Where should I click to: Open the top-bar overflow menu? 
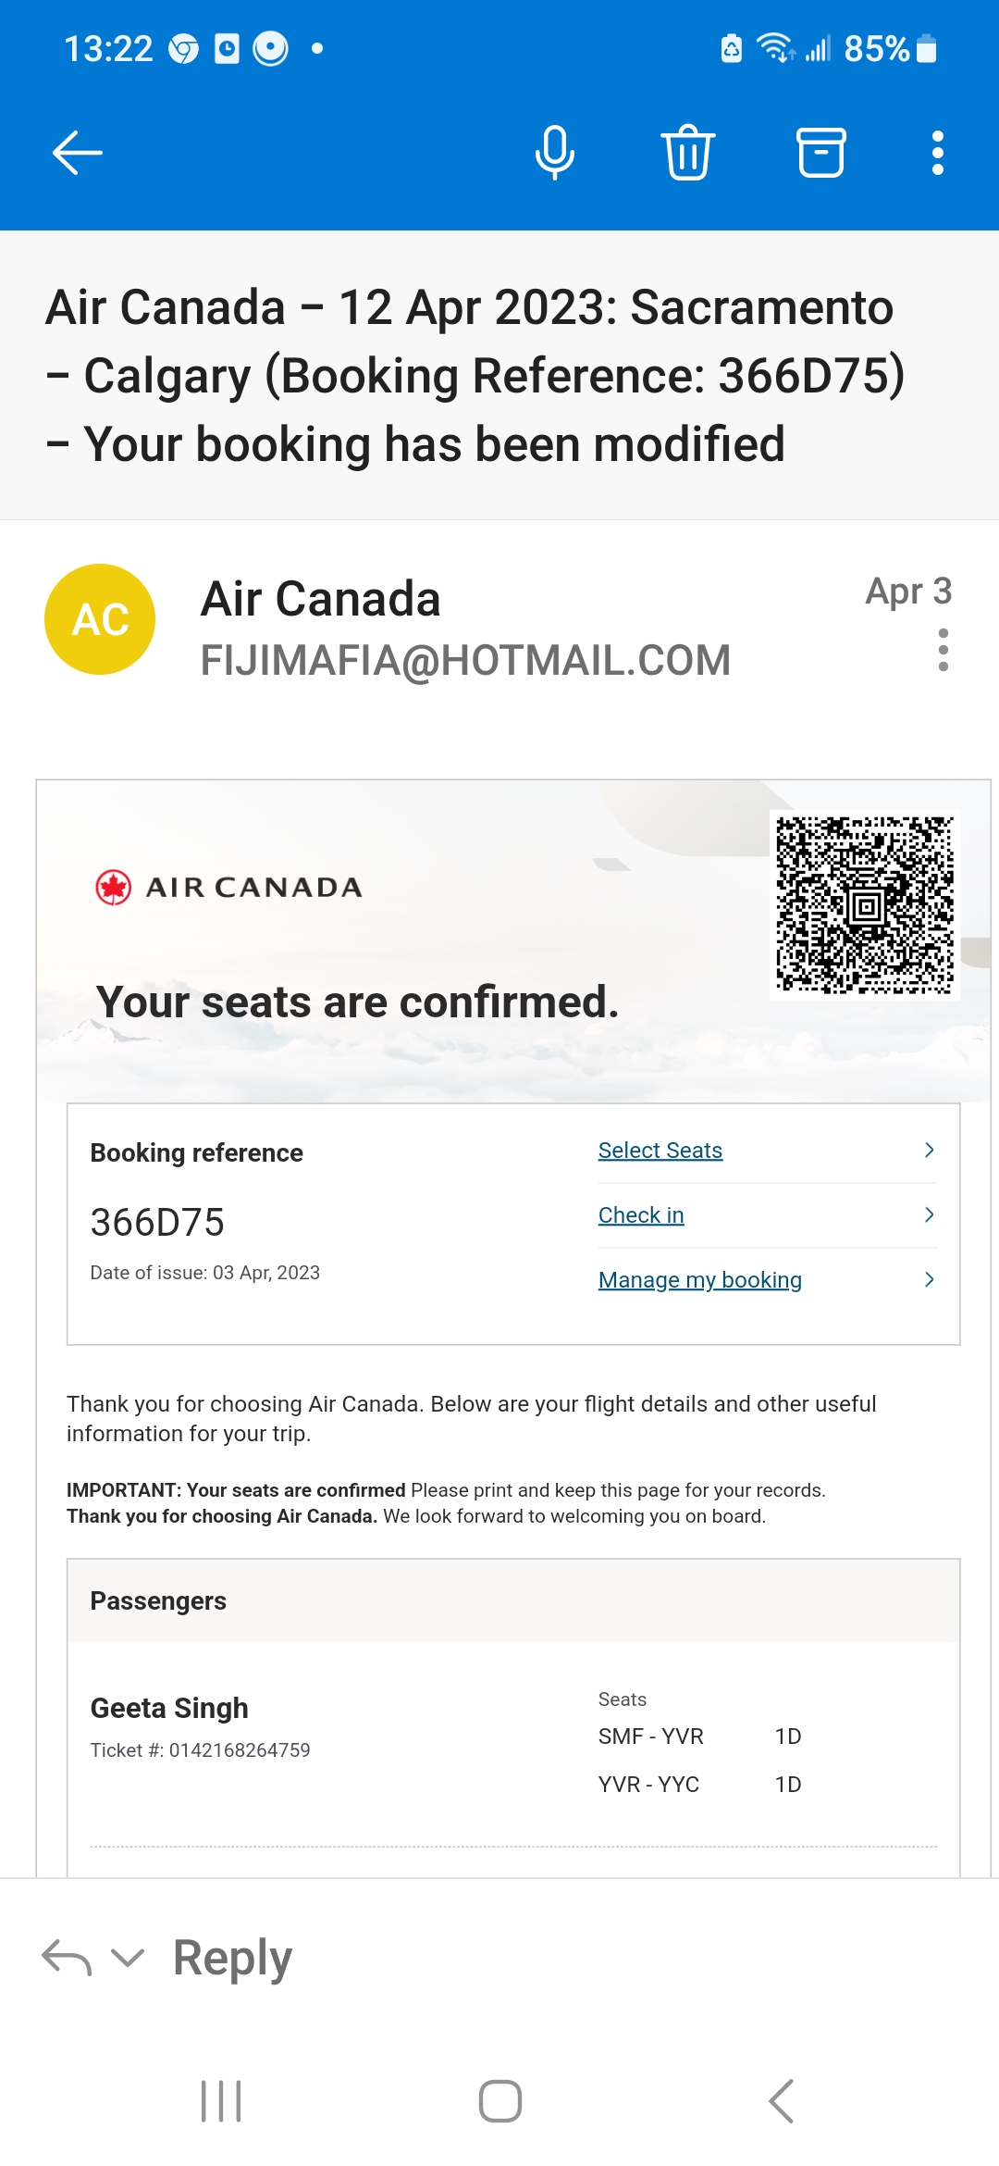click(937, 153)
